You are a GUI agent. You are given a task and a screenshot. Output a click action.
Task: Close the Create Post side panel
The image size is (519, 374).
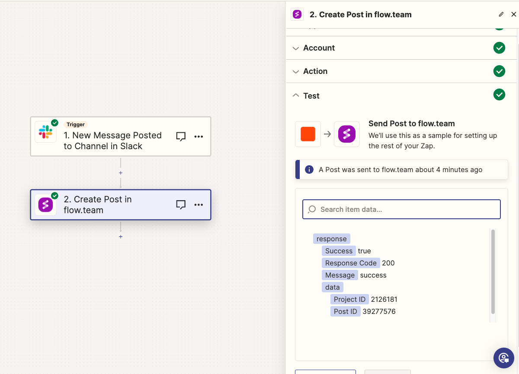pyautogui.click(x=514, y=14)
